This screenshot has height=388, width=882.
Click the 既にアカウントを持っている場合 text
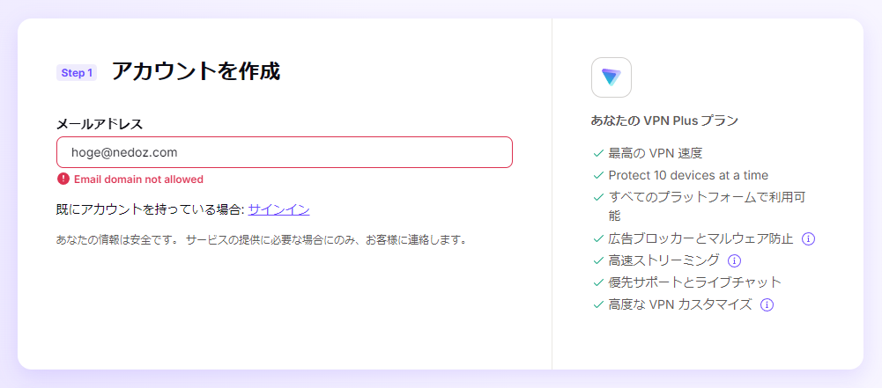pyautogui.click(x=150, y=210)
